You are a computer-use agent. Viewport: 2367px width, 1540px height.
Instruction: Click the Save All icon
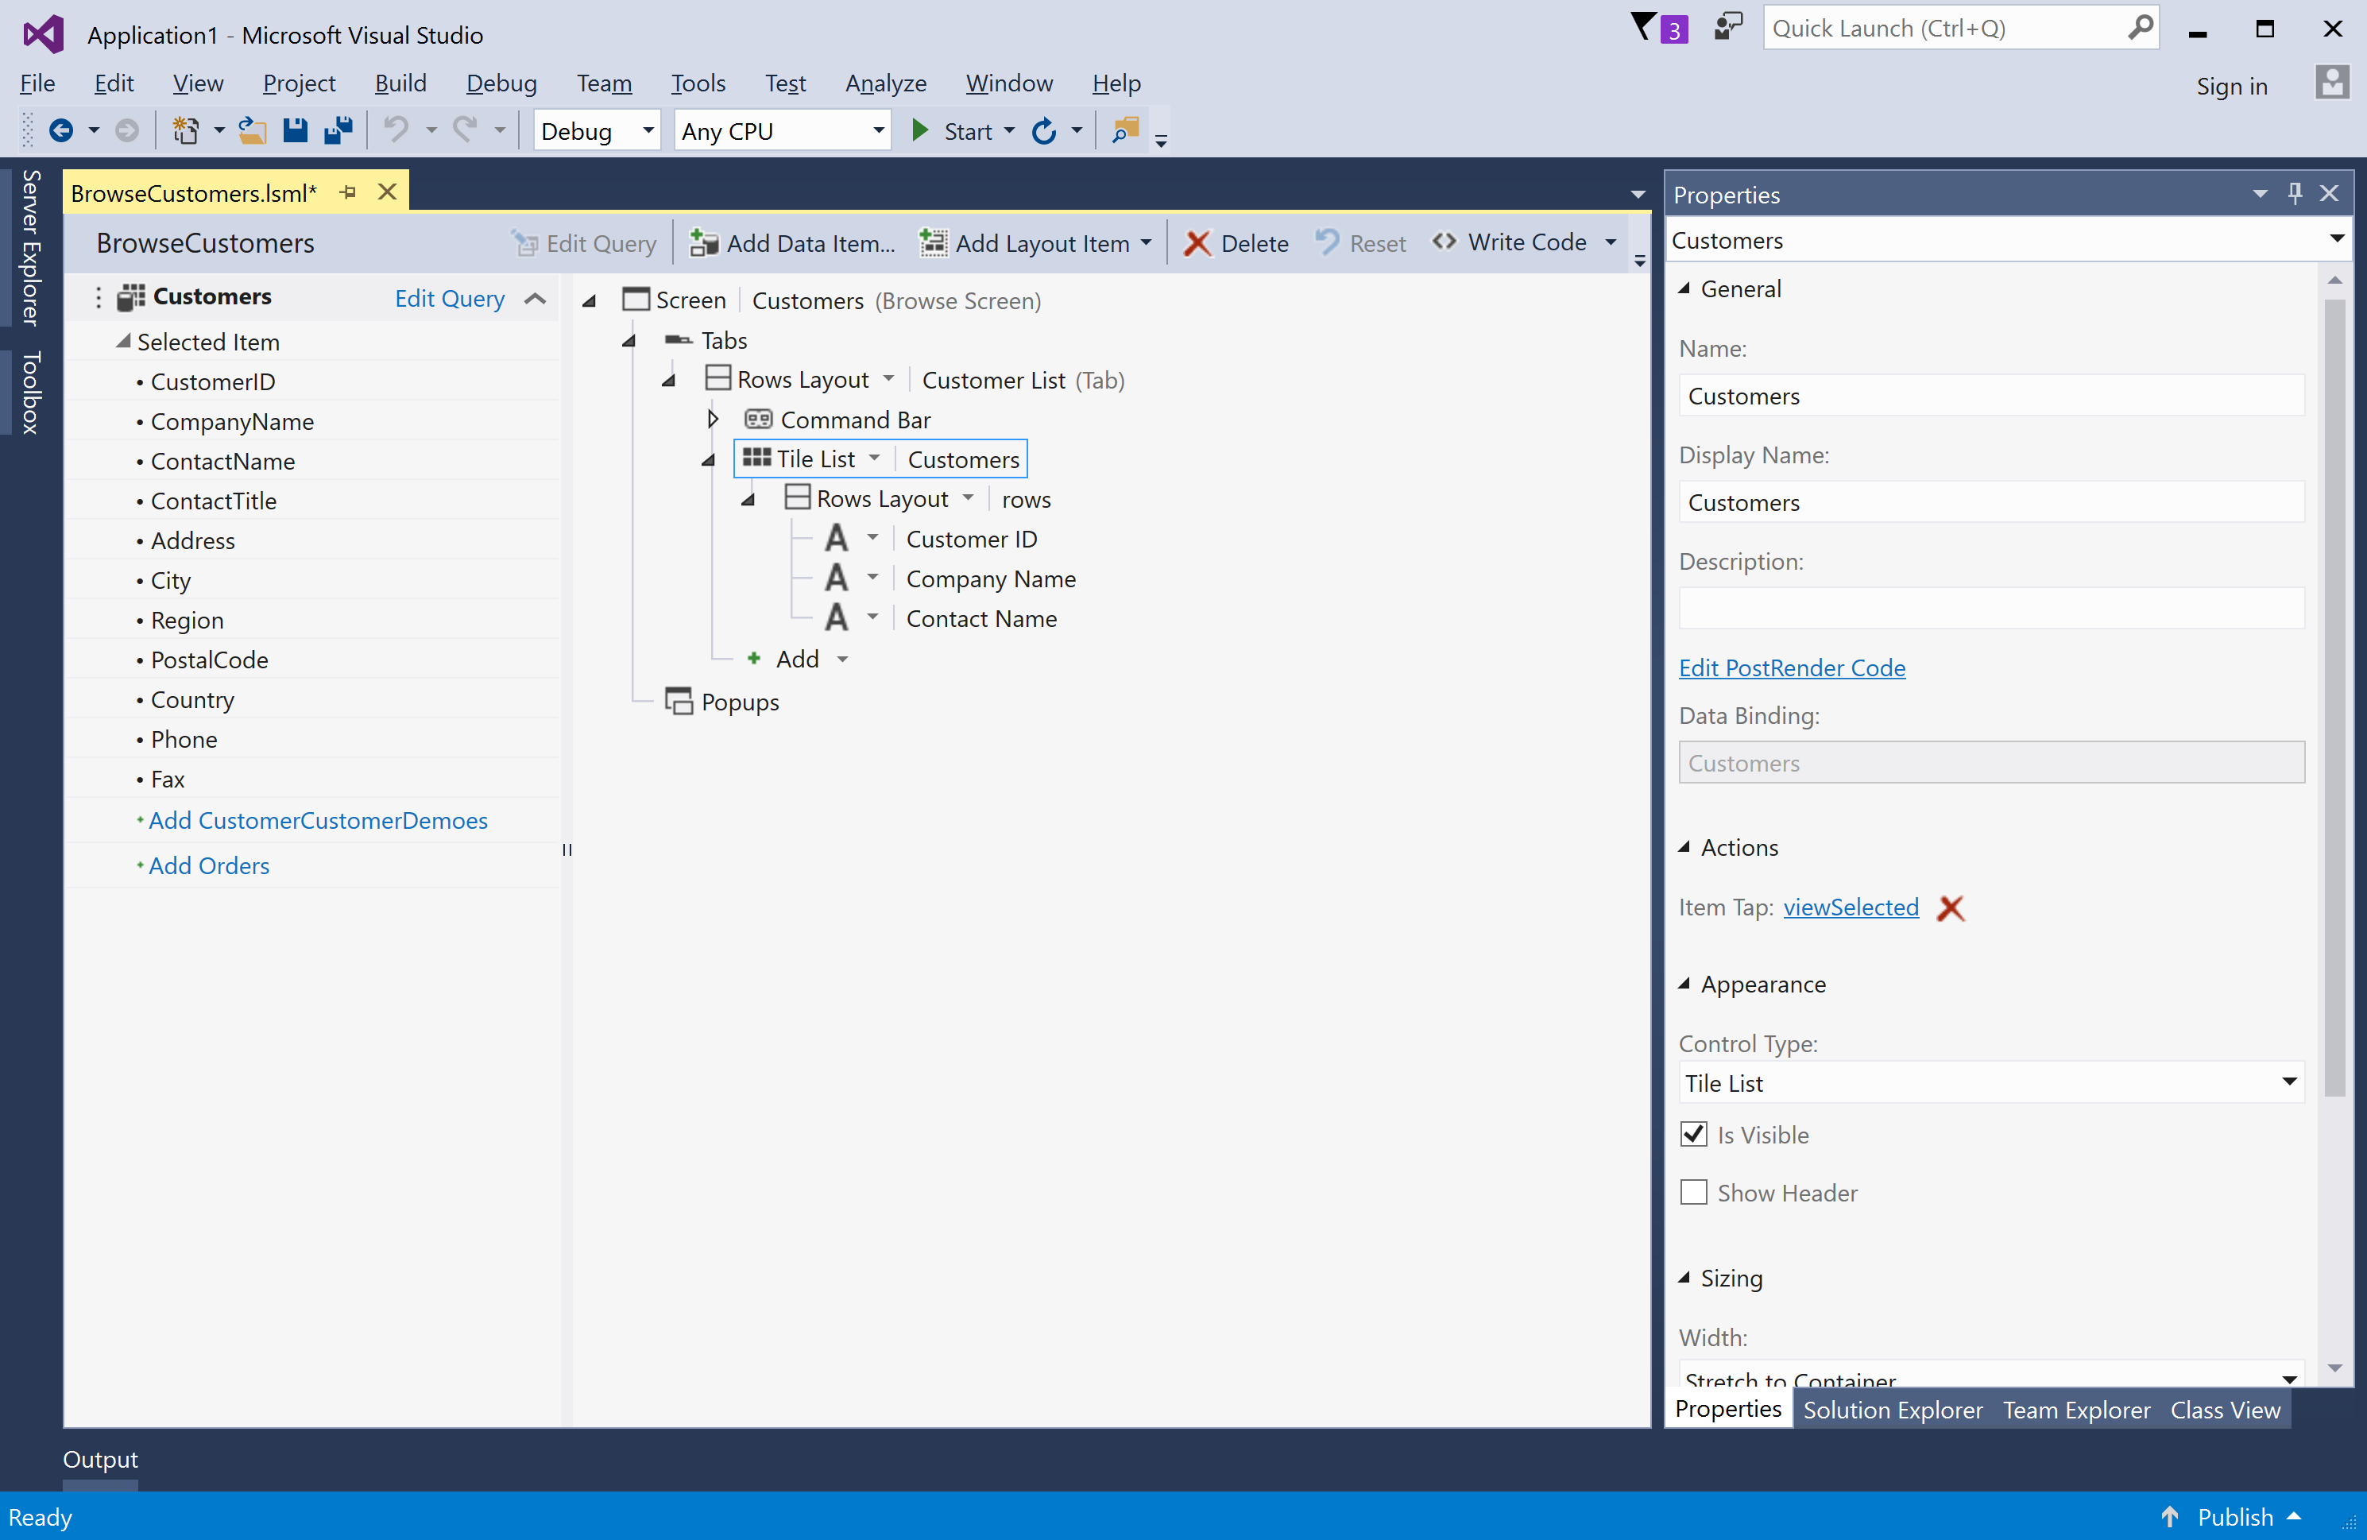[339, 130]
